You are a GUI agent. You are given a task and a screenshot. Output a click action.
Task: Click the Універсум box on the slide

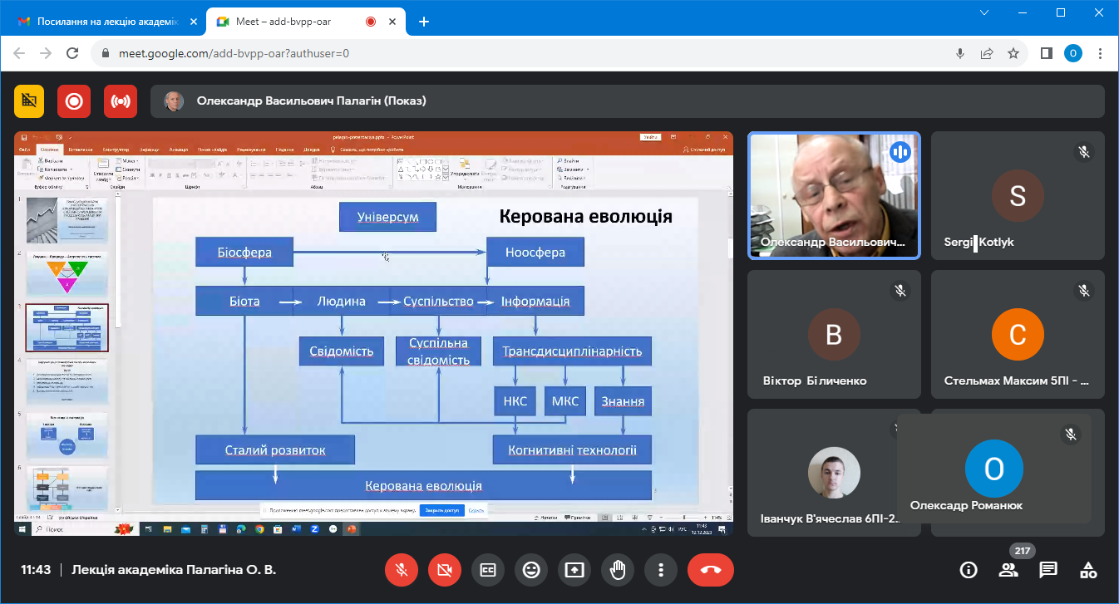point(387,217)
